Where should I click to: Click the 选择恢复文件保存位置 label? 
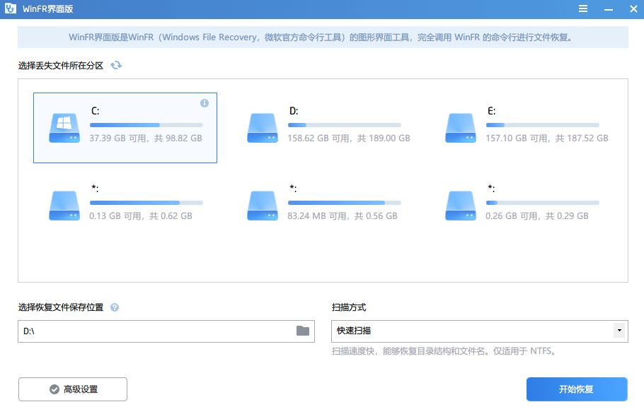61,307
